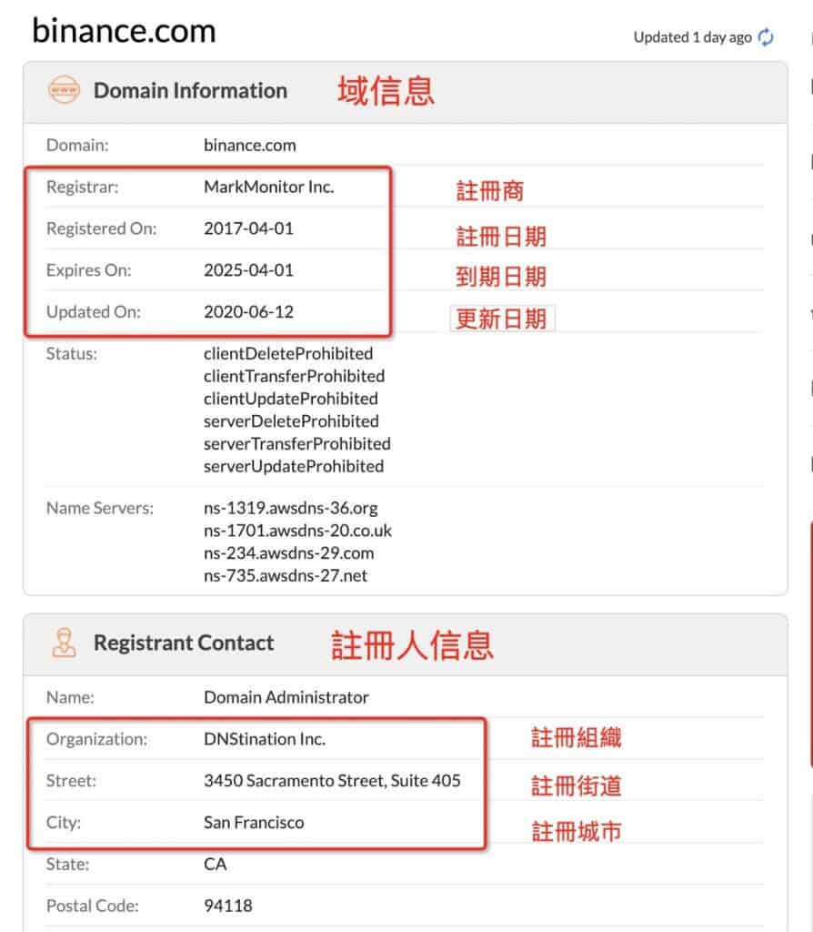Click status clientDeleteProhibited
This screenshot has width=813, height=932.
point(288,354)
